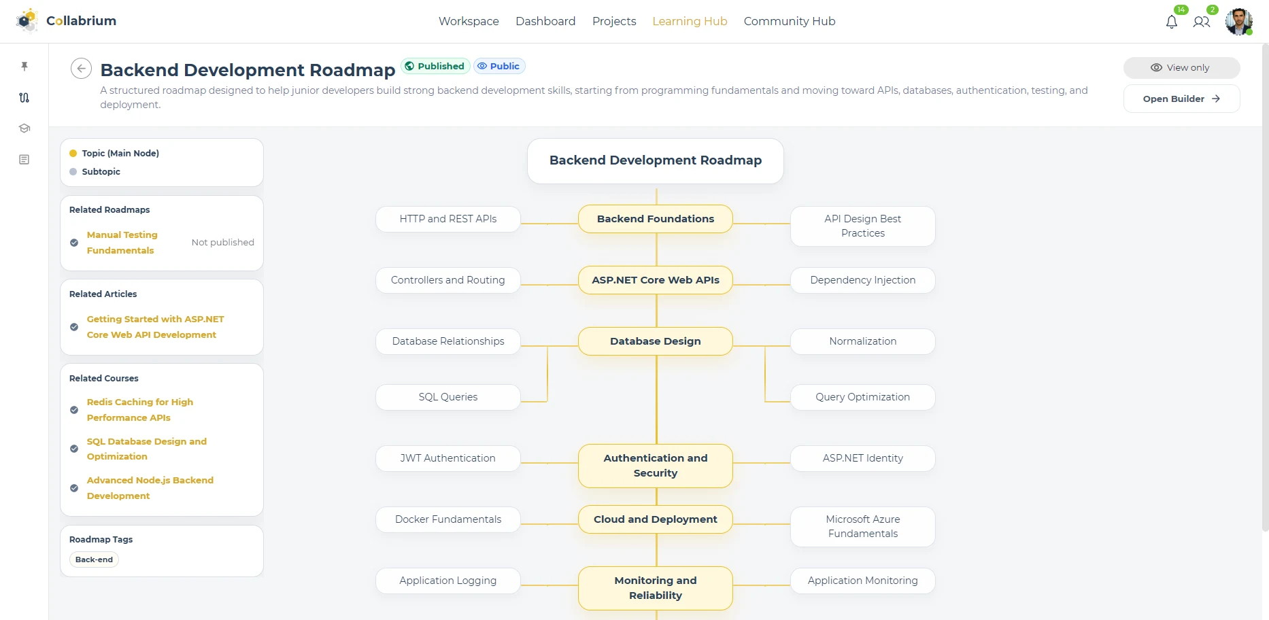
Task: Open the user profile avatar
Action: [1238, 22]
